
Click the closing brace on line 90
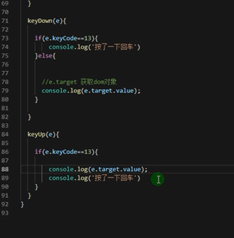click(x=36, y=187)
